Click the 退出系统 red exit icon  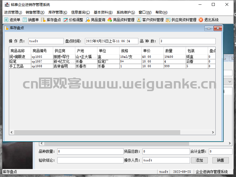coord(201,20)
